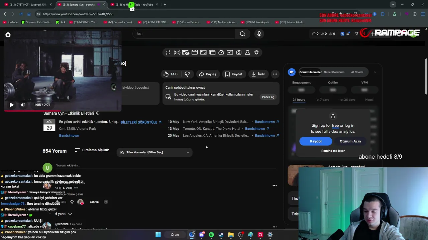Switch to AI Coach tab
The height and width of the screenshot is (240, 428).
(x=357, y=72)
